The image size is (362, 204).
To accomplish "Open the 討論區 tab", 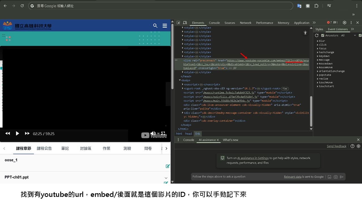I will [x=86, y=148].
